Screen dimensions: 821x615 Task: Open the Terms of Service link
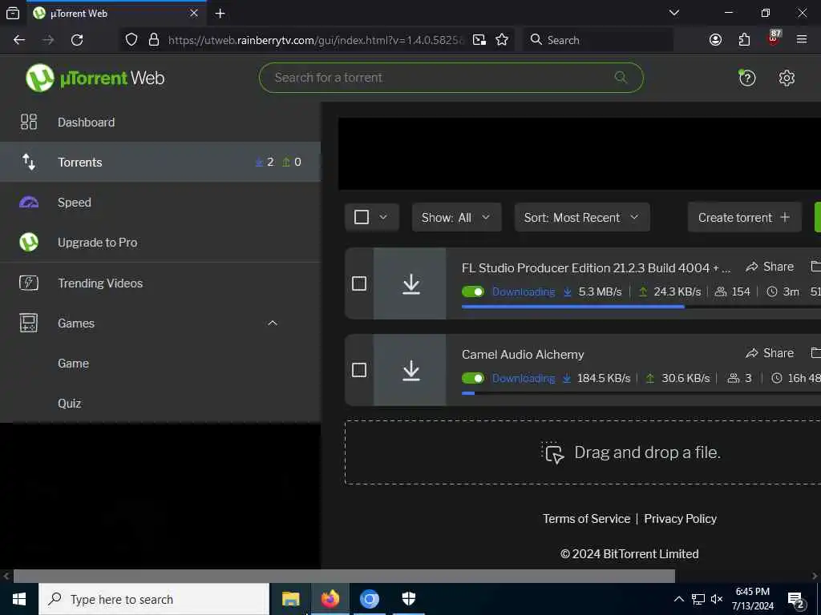point(586,518)
